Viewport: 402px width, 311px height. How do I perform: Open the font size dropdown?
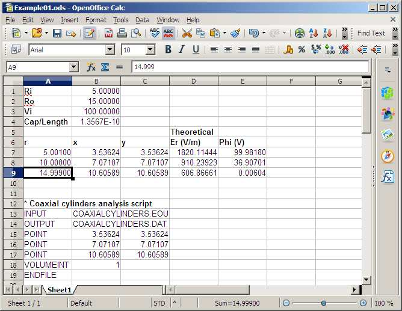pyautogui.click(x=150, y=50)
